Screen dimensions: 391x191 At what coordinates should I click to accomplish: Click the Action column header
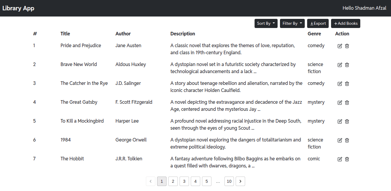342,34
